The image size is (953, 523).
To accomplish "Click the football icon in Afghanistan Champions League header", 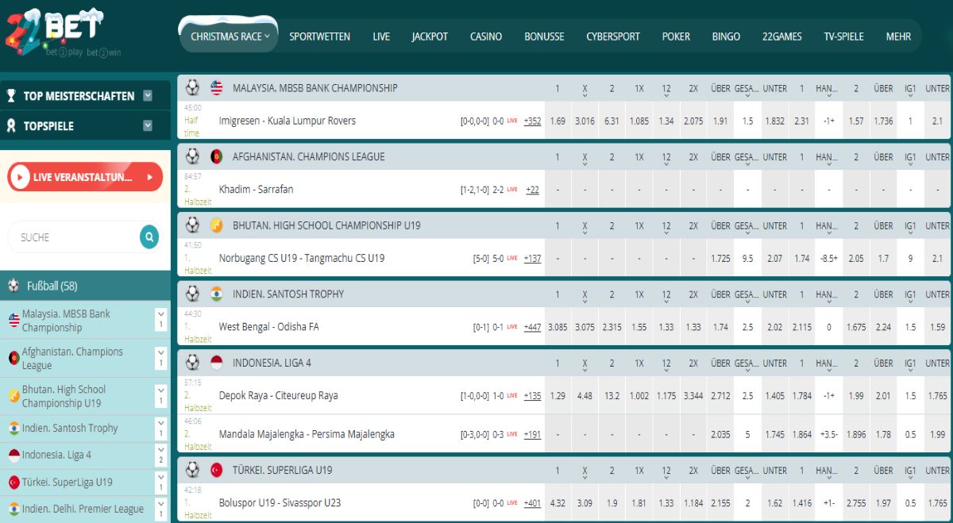I will coord(192,156).
